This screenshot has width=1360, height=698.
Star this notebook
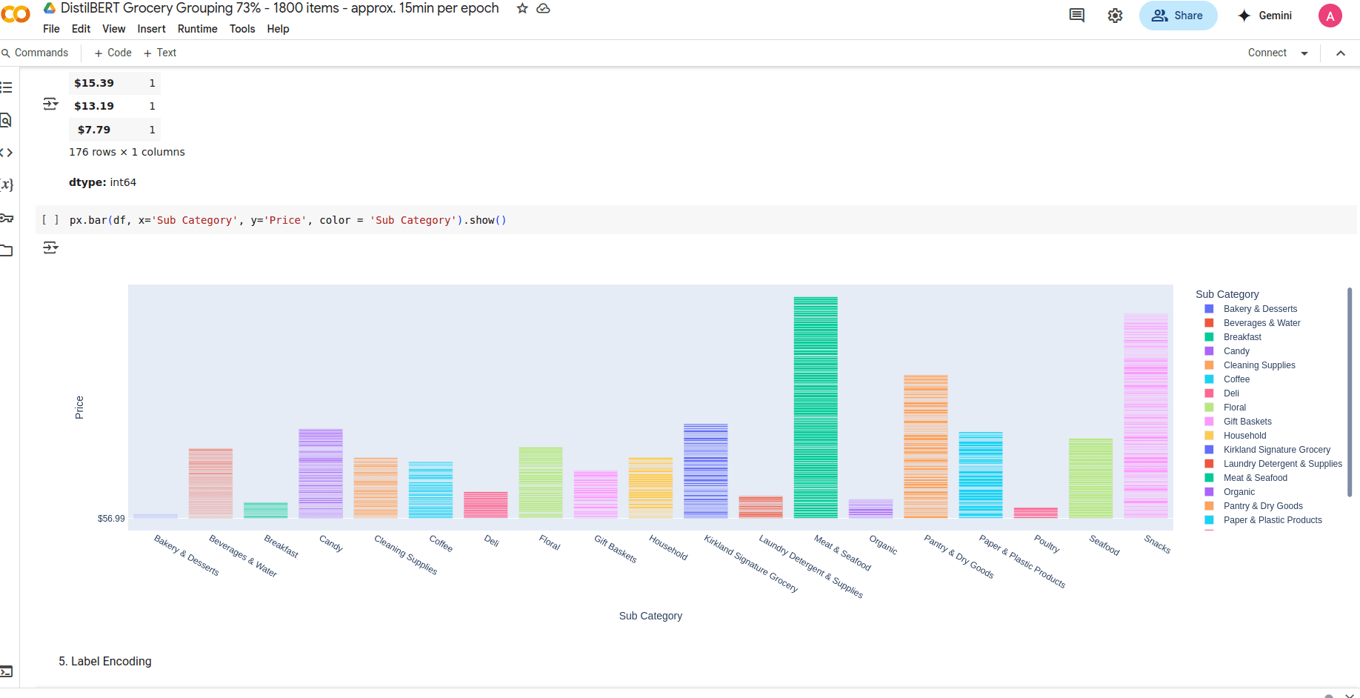522,9
